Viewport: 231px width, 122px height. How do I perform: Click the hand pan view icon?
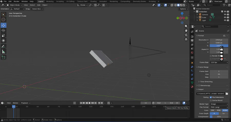tap(186, 30)
